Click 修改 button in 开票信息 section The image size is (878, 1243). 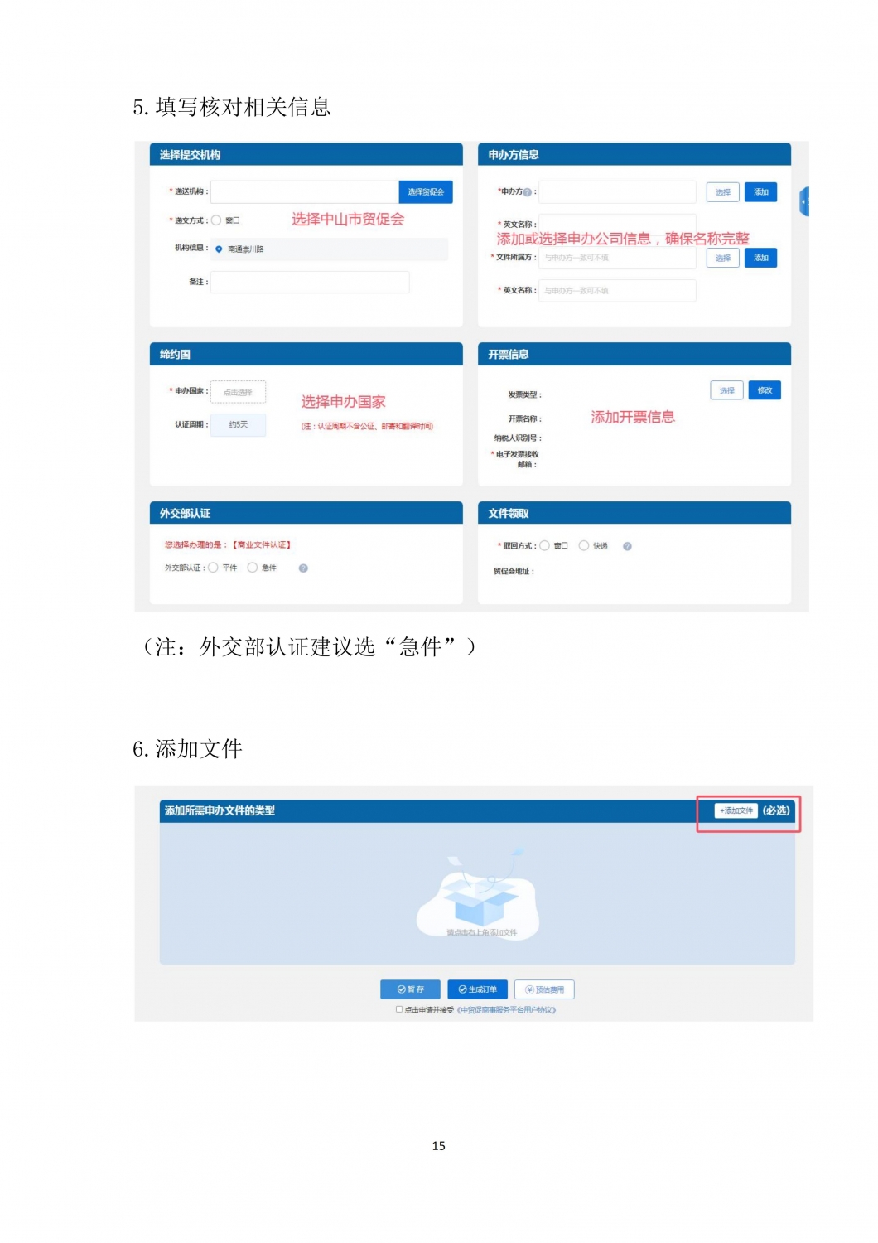(765, 390)
